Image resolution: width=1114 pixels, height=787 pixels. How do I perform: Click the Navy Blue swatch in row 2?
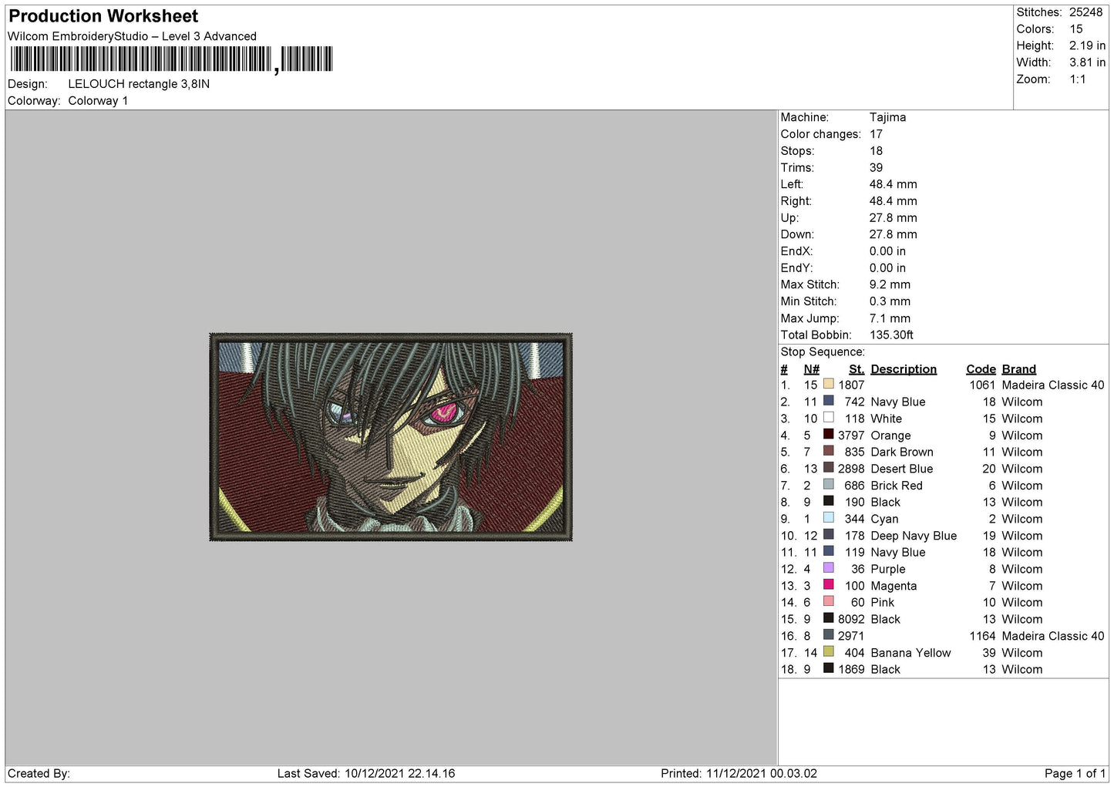pyautogui.click(x=829, y=401)
